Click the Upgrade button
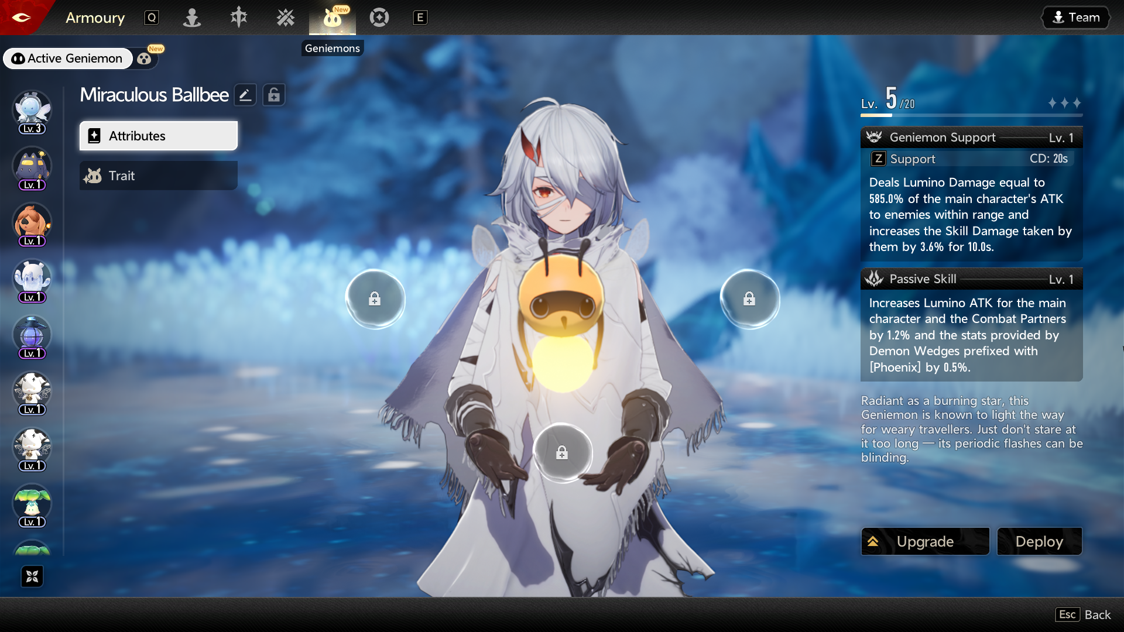This screenshot has height=632, width=1124. click(925, 541)
